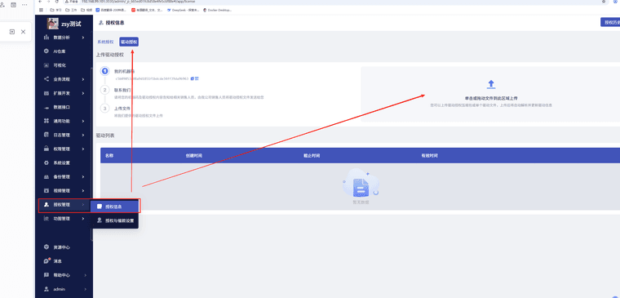The height and width of the screenshot is (298, 620).
Task: Open the 工作 bookmark folder
Action: [71, 10]
